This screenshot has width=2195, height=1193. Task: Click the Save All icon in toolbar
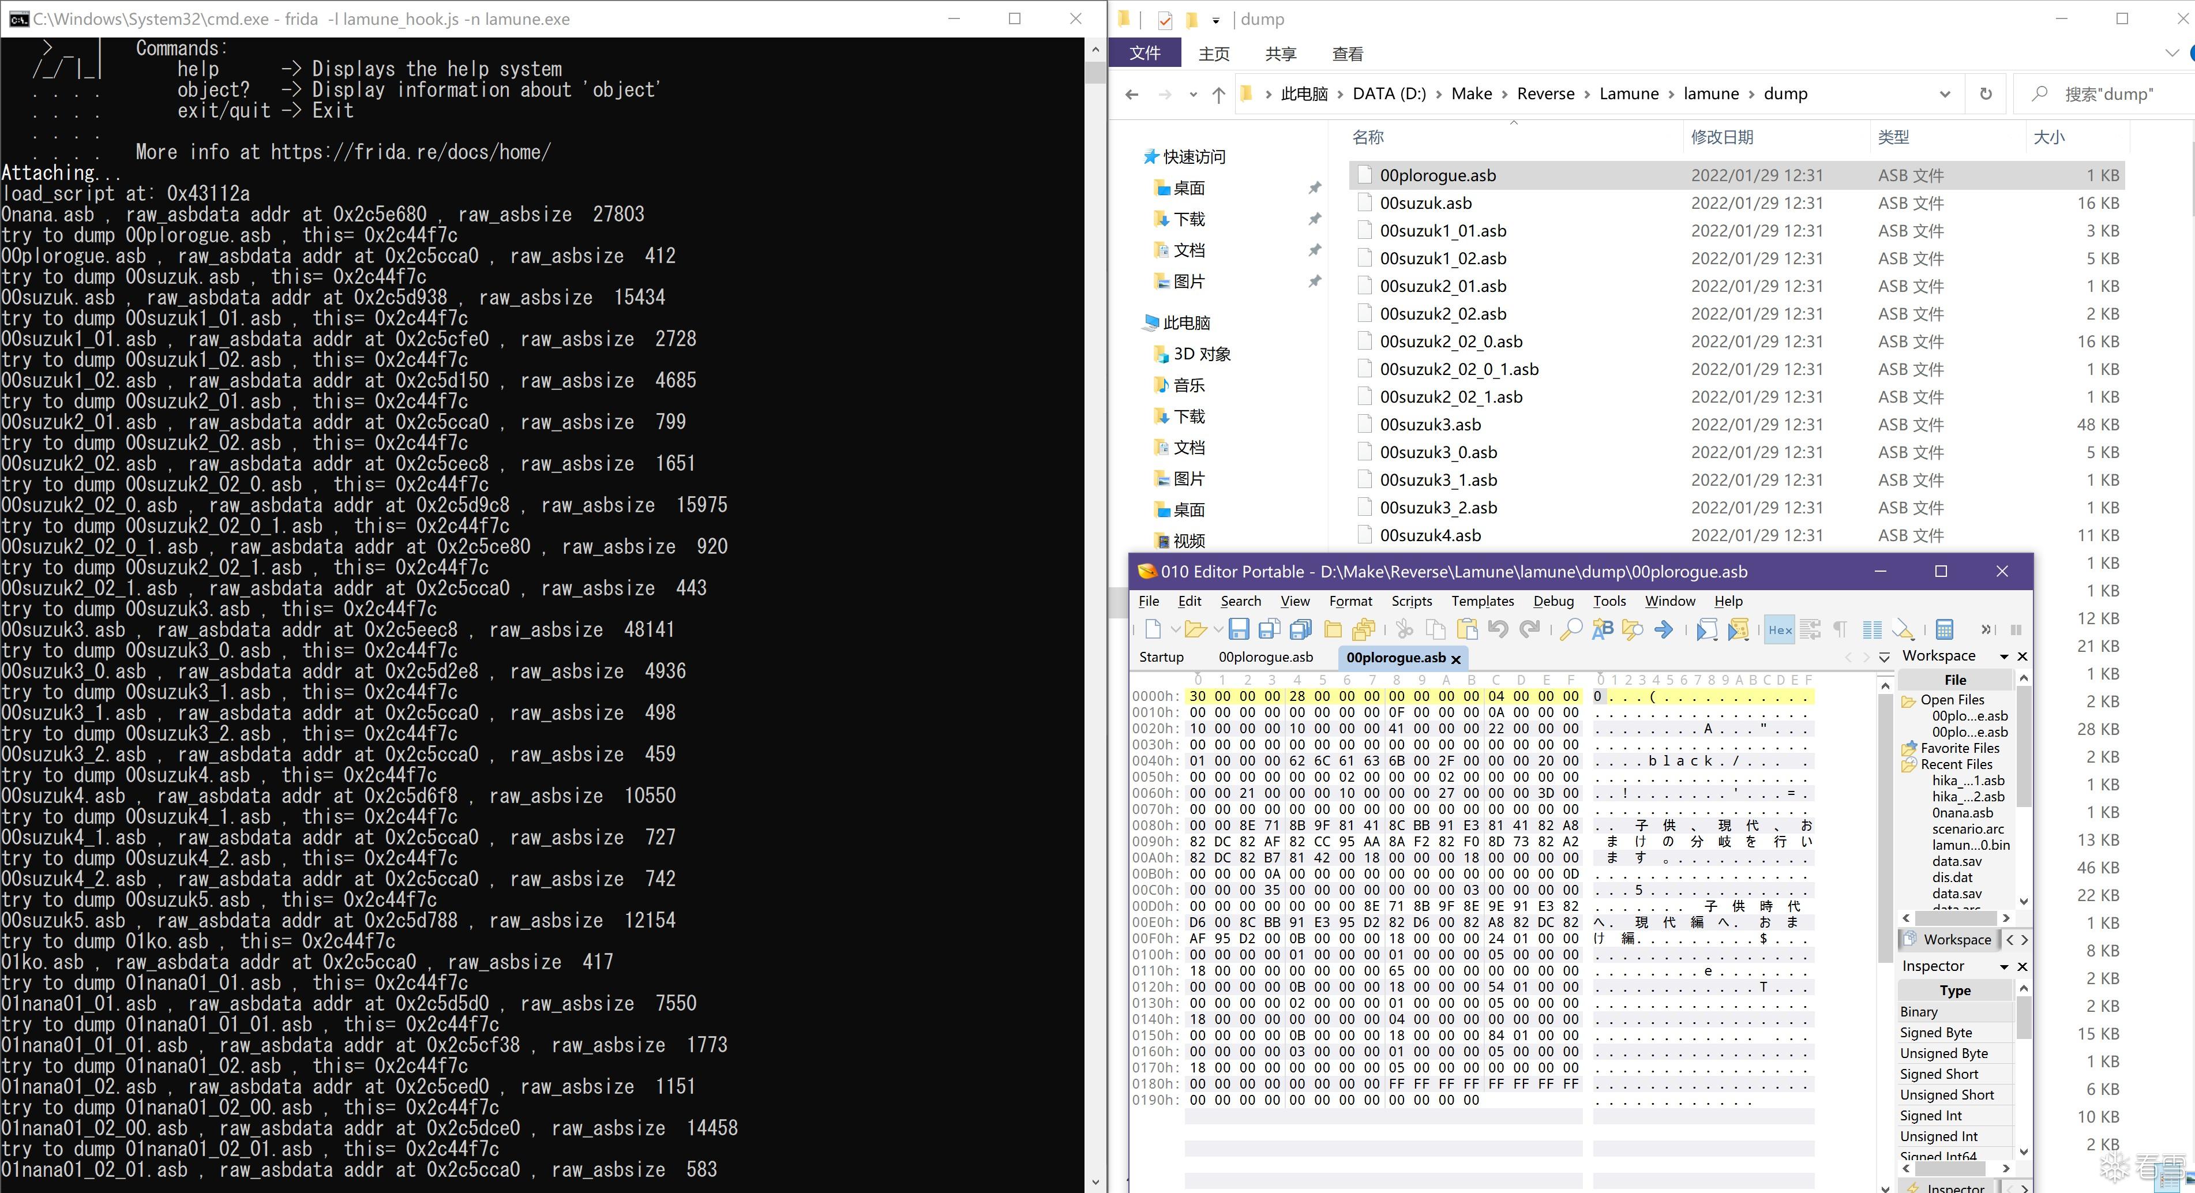[x=1300, y=630]
